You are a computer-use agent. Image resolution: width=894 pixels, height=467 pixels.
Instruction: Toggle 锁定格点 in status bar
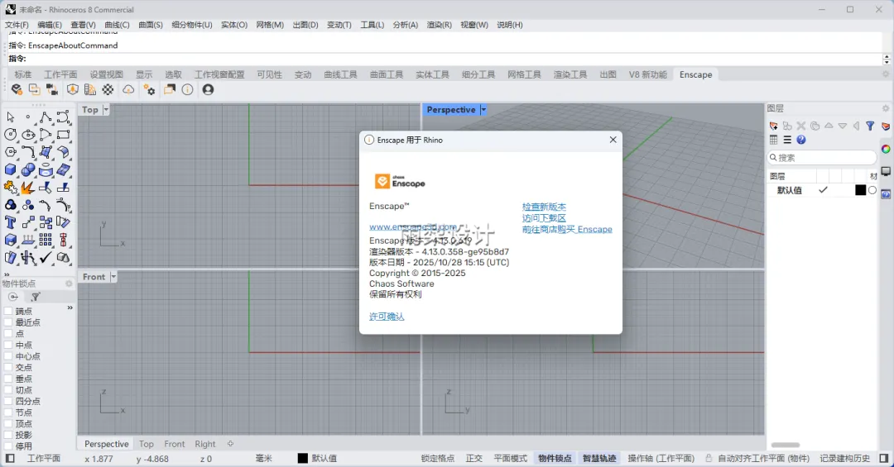coord(438,459)
